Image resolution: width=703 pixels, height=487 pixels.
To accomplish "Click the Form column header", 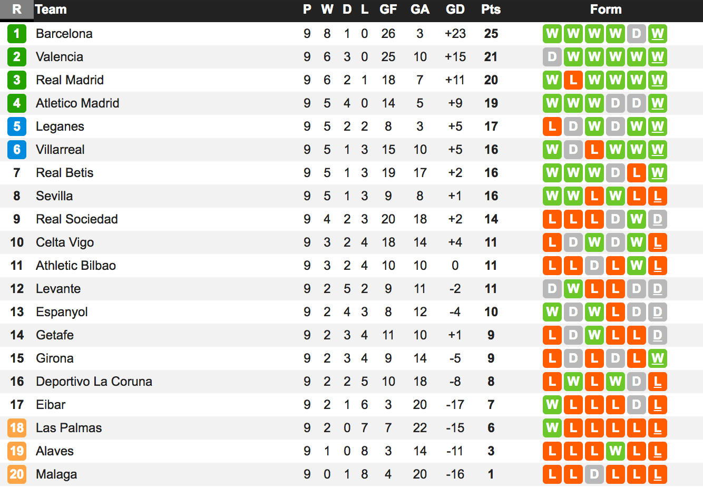I will click(x=606, y=9).
